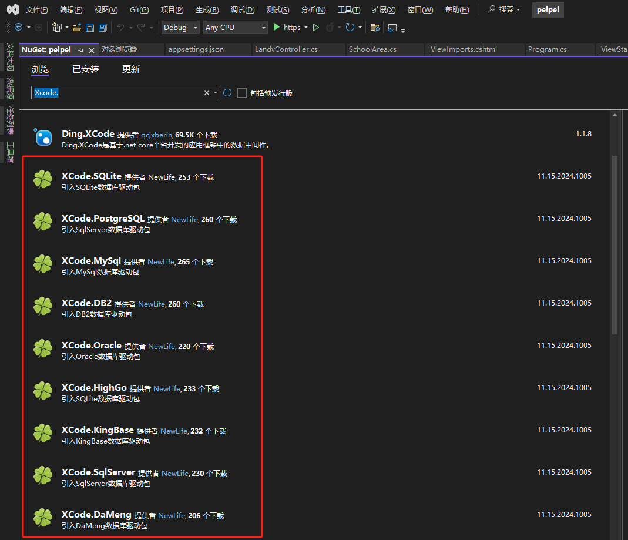628x540 pixels.
Task: Open the NewLife author link for XCode.HighGo
Action: click(x=167, y=388)
